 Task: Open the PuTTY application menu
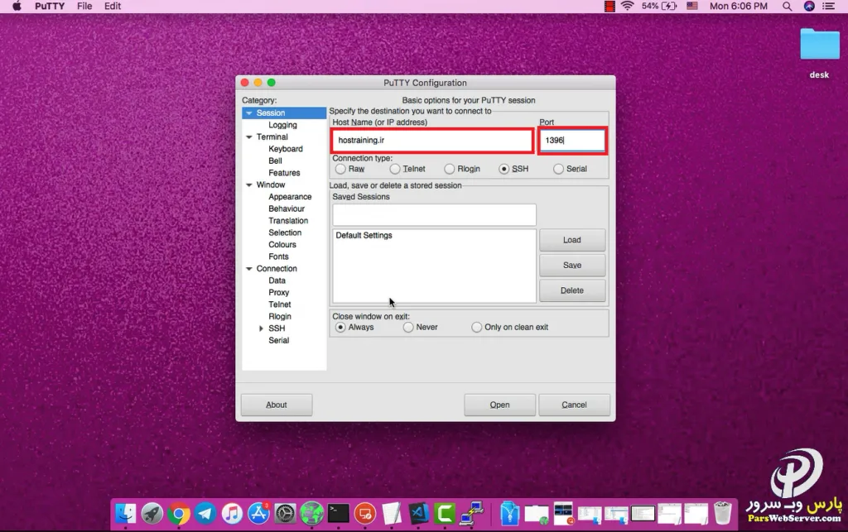[50, 6]
